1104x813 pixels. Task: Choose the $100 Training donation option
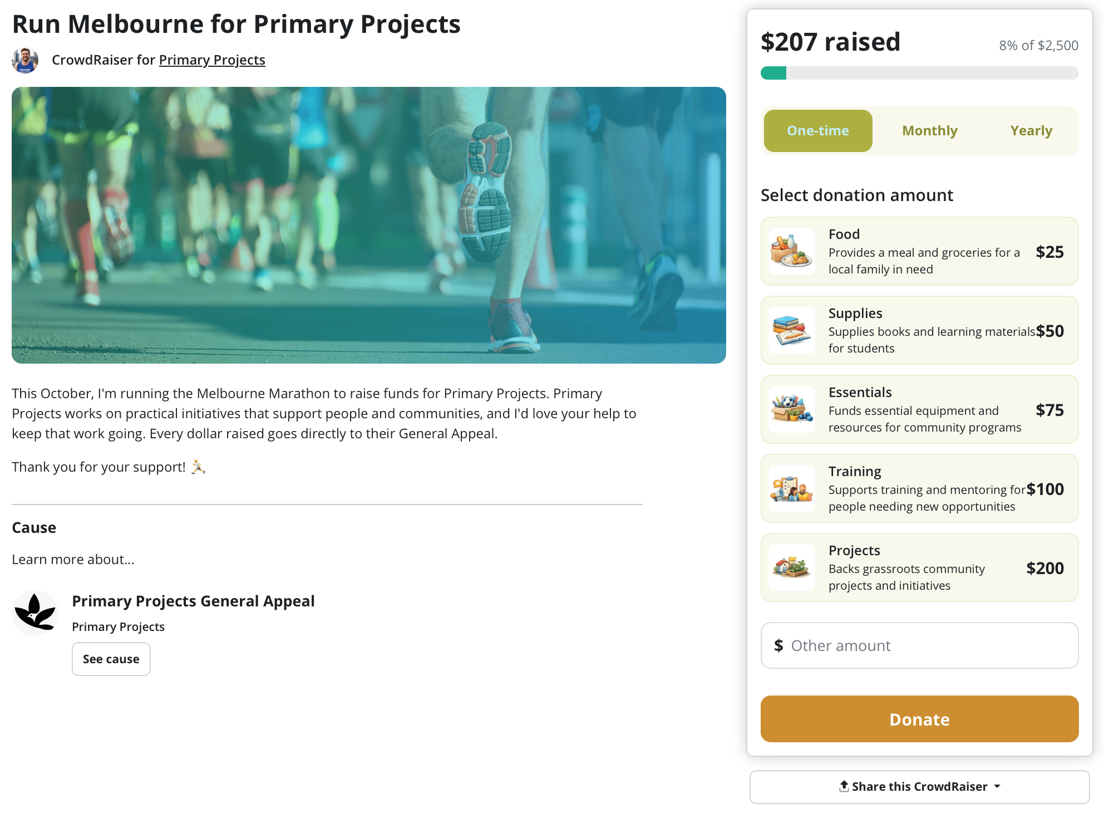[919, 488]
